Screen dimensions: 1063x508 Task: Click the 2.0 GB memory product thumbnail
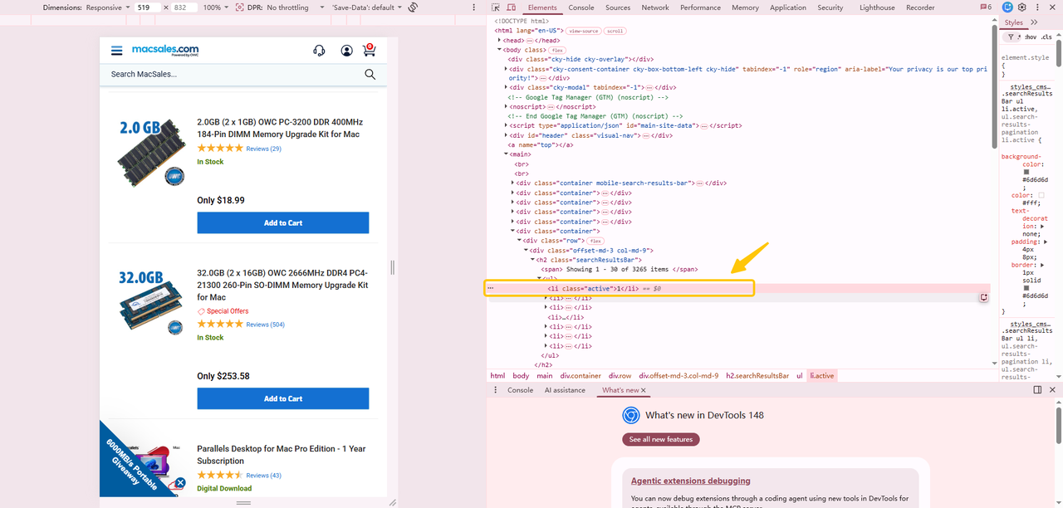tap(152, 151)
